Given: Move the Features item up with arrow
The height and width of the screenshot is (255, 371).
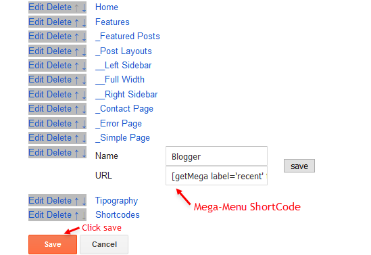Looking at the screenshot, I should point(76,23).
